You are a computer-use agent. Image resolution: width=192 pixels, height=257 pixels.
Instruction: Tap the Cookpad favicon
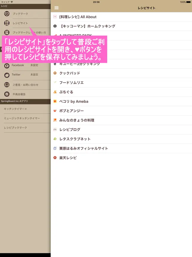[x=55, y=73]
